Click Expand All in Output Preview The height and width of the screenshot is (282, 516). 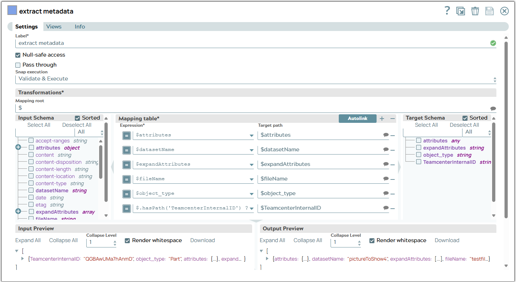tap(272, 240)
